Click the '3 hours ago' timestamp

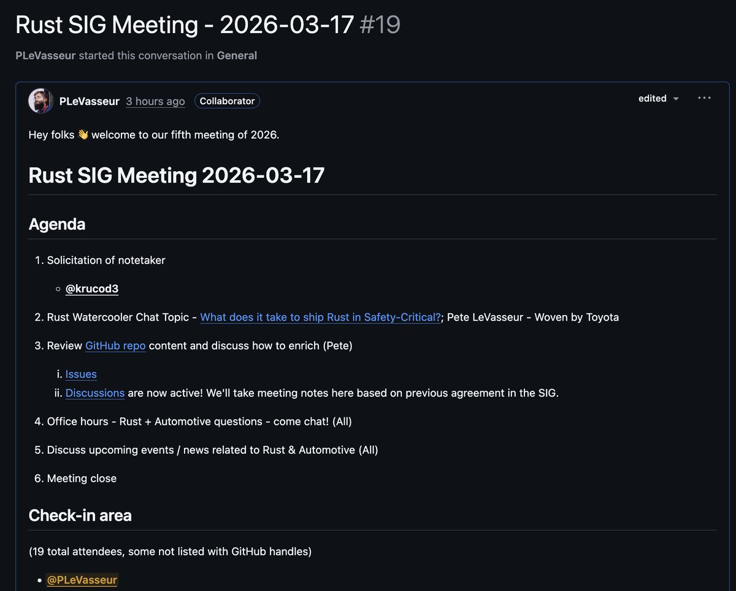point(155,101)
